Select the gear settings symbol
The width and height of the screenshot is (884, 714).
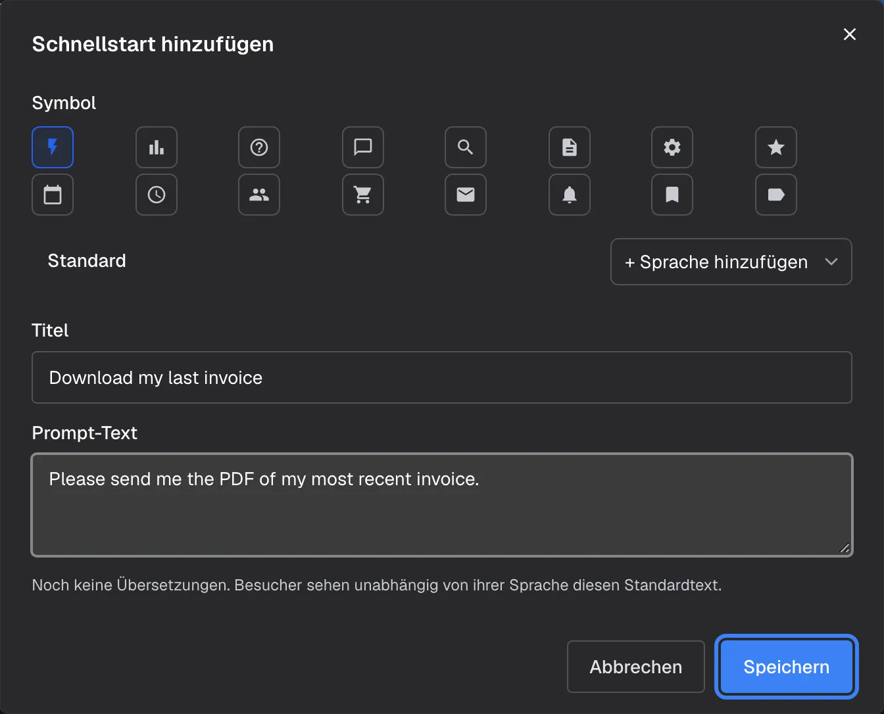[672, 147]
